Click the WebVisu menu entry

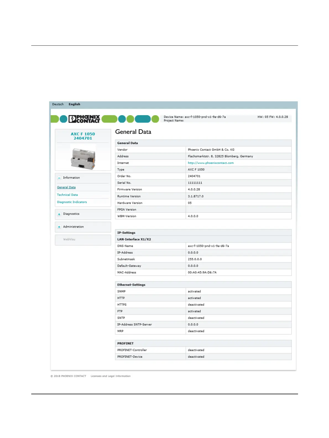click(x=69, y=239)
